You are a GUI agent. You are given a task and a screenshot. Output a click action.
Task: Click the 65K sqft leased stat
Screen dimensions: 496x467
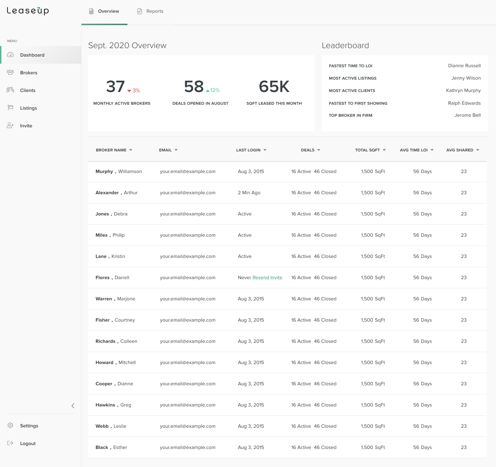274,87
